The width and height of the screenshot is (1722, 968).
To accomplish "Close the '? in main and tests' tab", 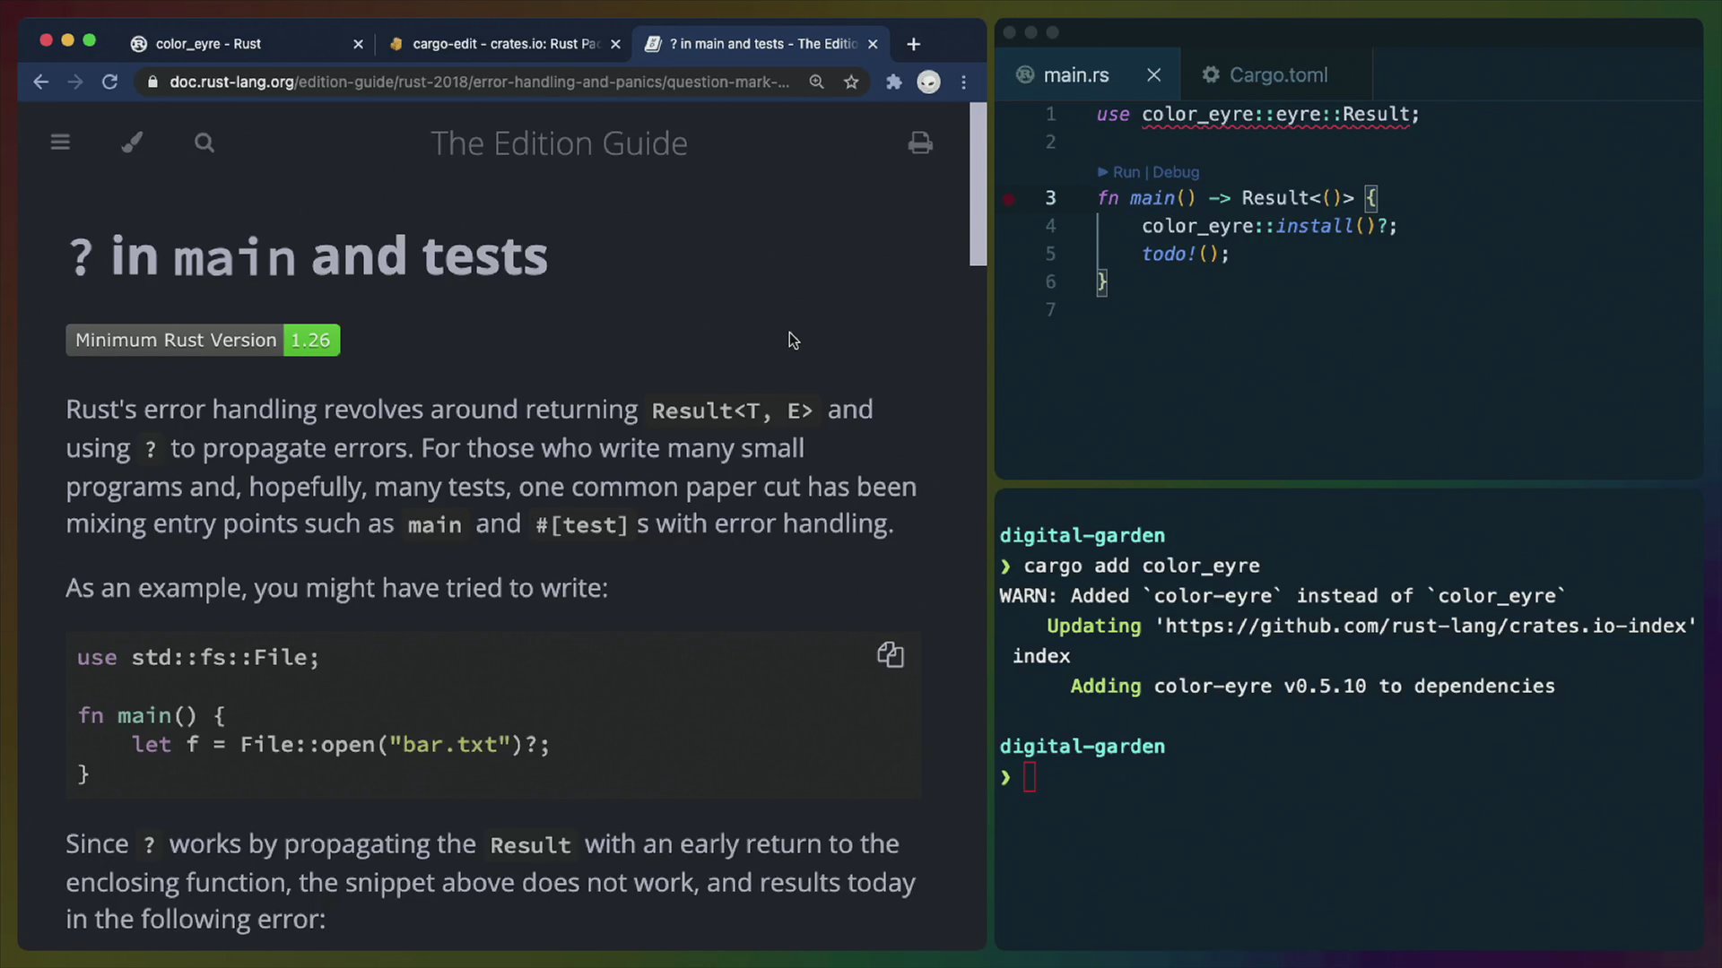I will (873, 44).
